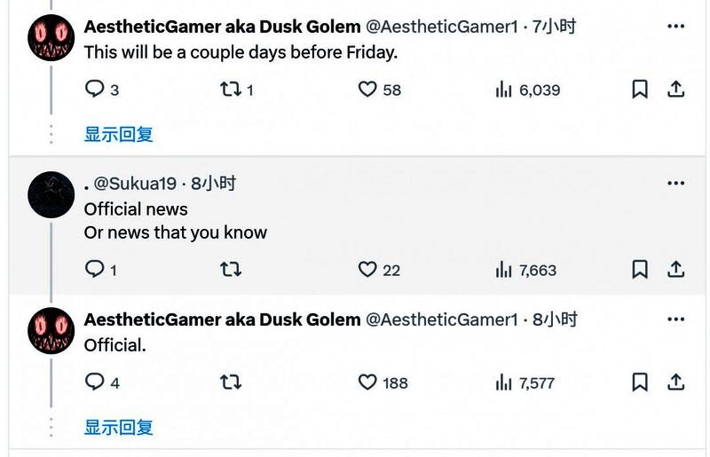This screenshot has height=457, width=710.
Task: Share the "Official news" tweet
Action: coord(675,270)
